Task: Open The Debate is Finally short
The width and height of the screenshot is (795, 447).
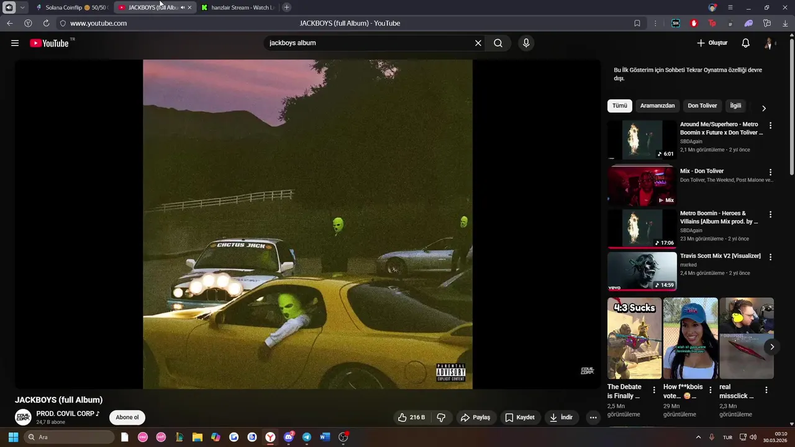Action: point(634,338)
